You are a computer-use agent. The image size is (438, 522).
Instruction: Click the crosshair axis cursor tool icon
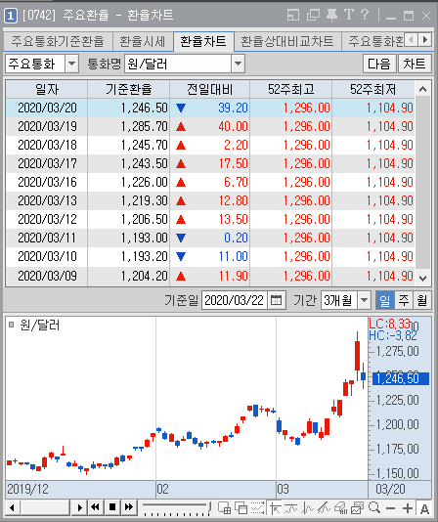276,508
